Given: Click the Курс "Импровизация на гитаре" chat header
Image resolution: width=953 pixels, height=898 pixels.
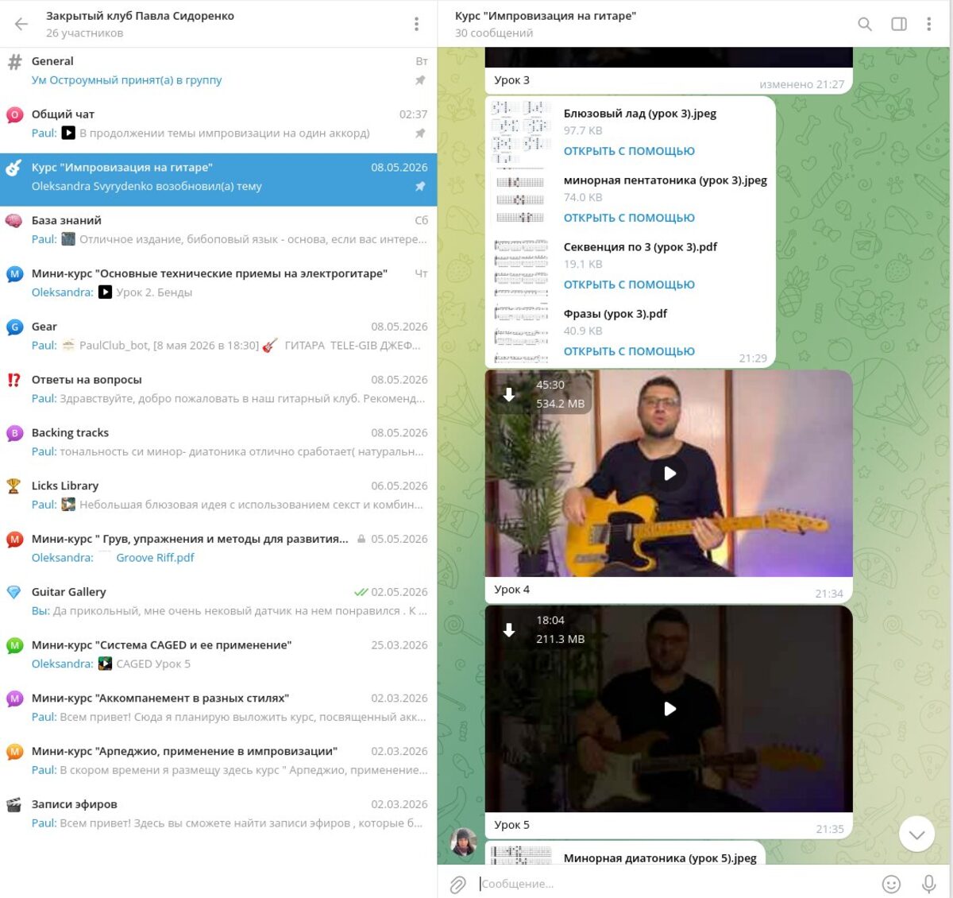Looking at the screenshot, I should (x=546, y=24).
